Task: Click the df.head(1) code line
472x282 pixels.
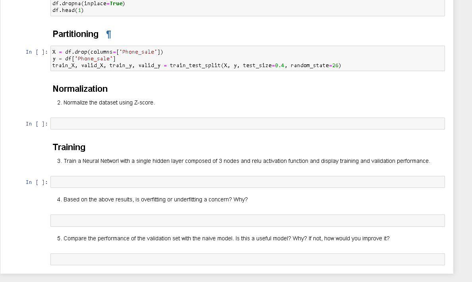Action: 68,10
